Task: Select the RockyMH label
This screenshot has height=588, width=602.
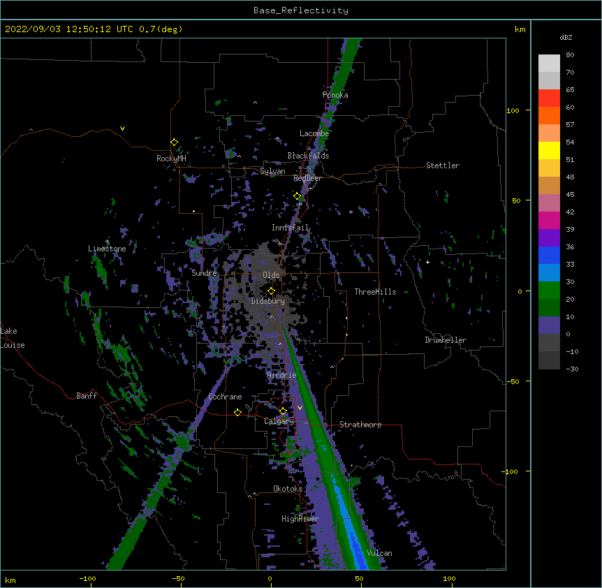Action: (171, 159)
